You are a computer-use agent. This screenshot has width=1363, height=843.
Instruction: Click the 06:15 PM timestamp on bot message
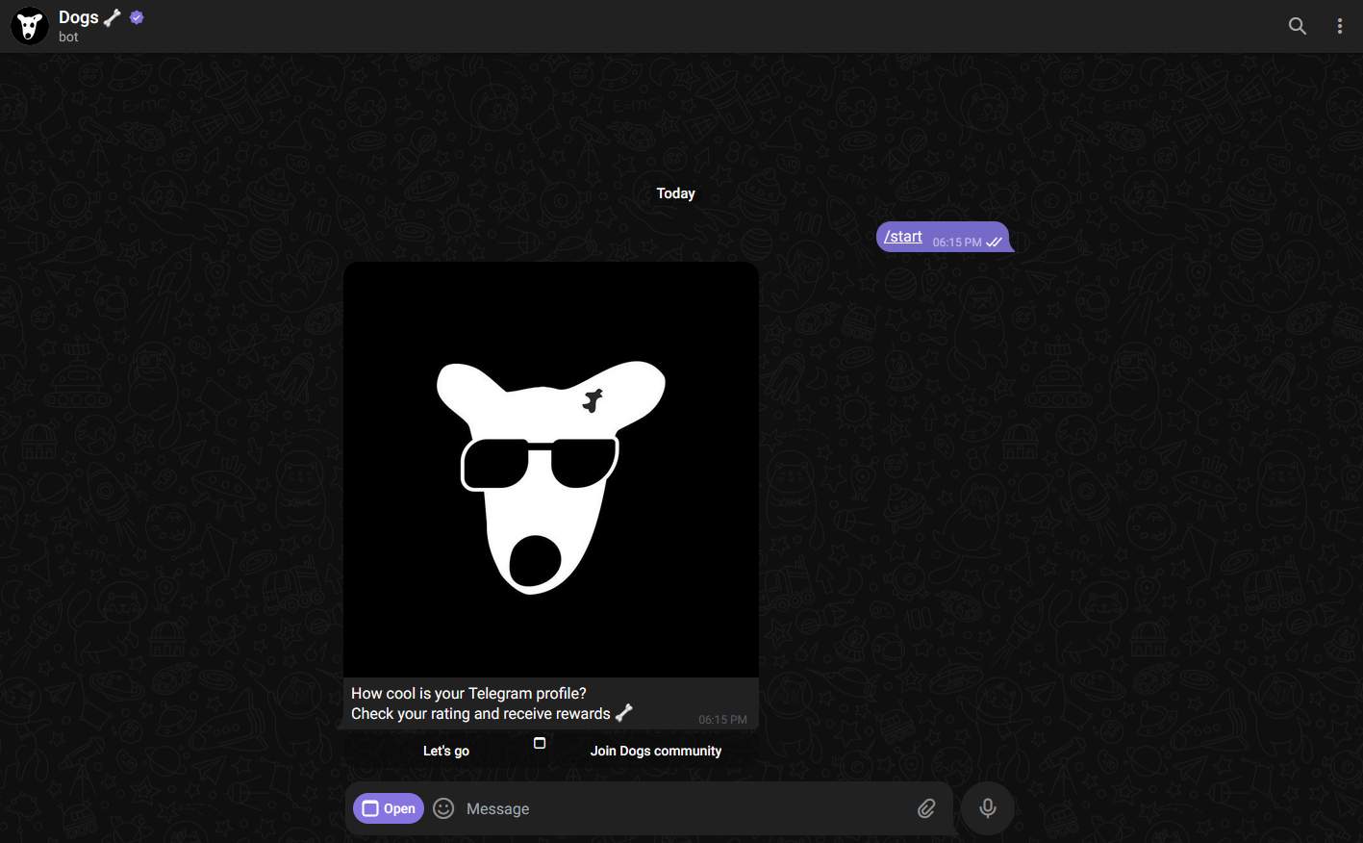pyautogui.click(x=722, y=719)
